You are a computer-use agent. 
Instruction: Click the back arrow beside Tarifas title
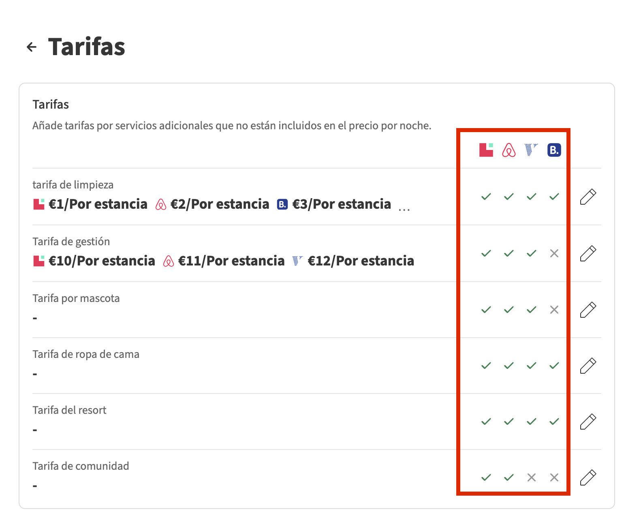coord(32,47)
